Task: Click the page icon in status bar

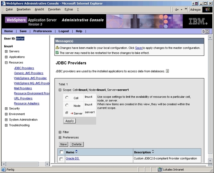Action: click(x=3, y=170)
